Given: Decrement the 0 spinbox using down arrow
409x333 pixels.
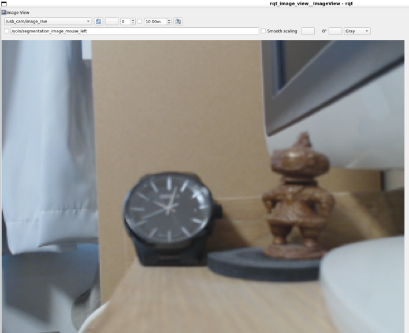Looking at the screenshot, I should pyautogui.click(x=133, y=23).
